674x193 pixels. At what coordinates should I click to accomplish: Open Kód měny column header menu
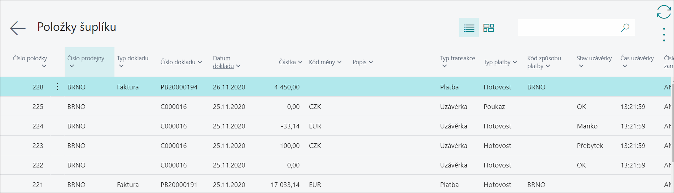[x=325, y=62]
